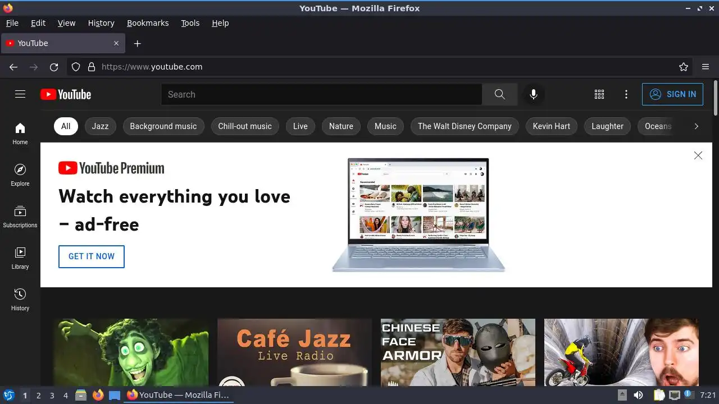Viewport: 719px width, 404px height.
Task: Select the Chill-out music chip
Action: 245,126
